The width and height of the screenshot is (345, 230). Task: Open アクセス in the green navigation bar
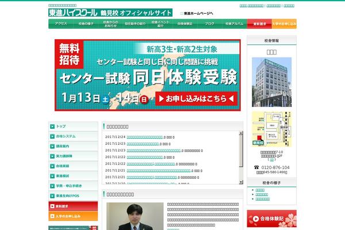[x=61, y=24]
